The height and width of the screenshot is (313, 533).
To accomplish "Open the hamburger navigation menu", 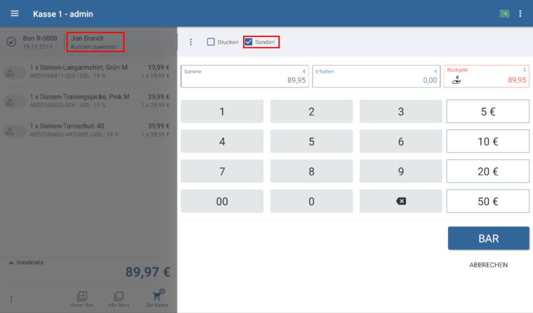I will coord(15,14).
